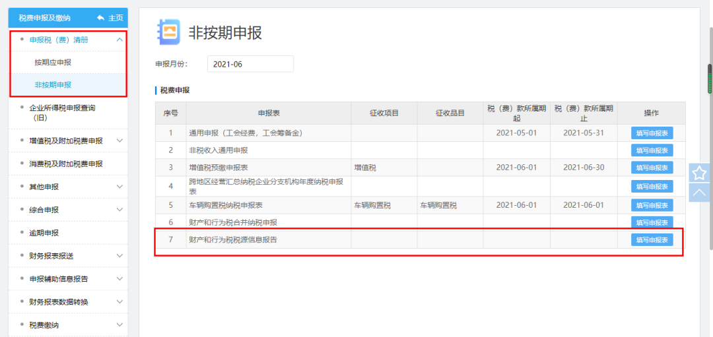Viewport: 713px width, 337px height.
Task: Click 填写申报表 for 通用申报 row
Action: tap(652, 133)
